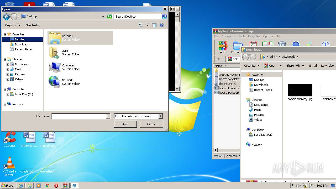Open WinRAR Favorites menu
Image resolution: width=336 pixels, height=189 pixels.
[x=254, y=36]
